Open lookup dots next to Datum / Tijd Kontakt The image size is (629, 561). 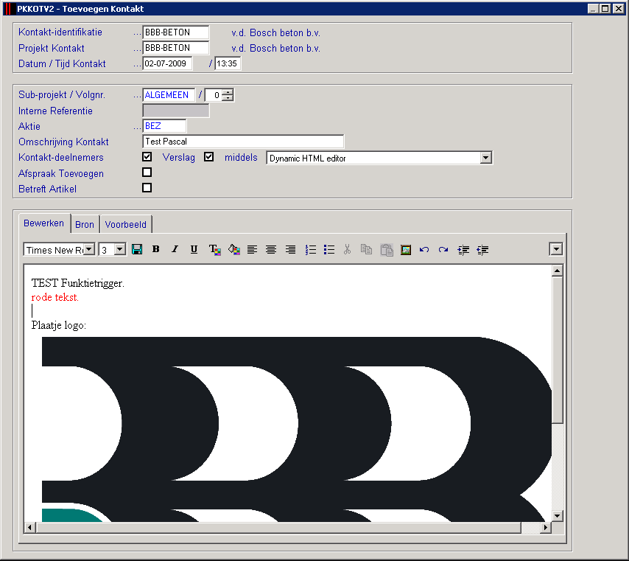pyautogui.click(x=137, y=65)
